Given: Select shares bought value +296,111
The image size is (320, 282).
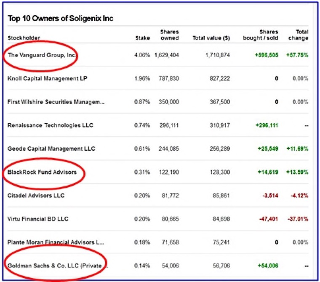Looking at the screenshot, I should (267, 125).
